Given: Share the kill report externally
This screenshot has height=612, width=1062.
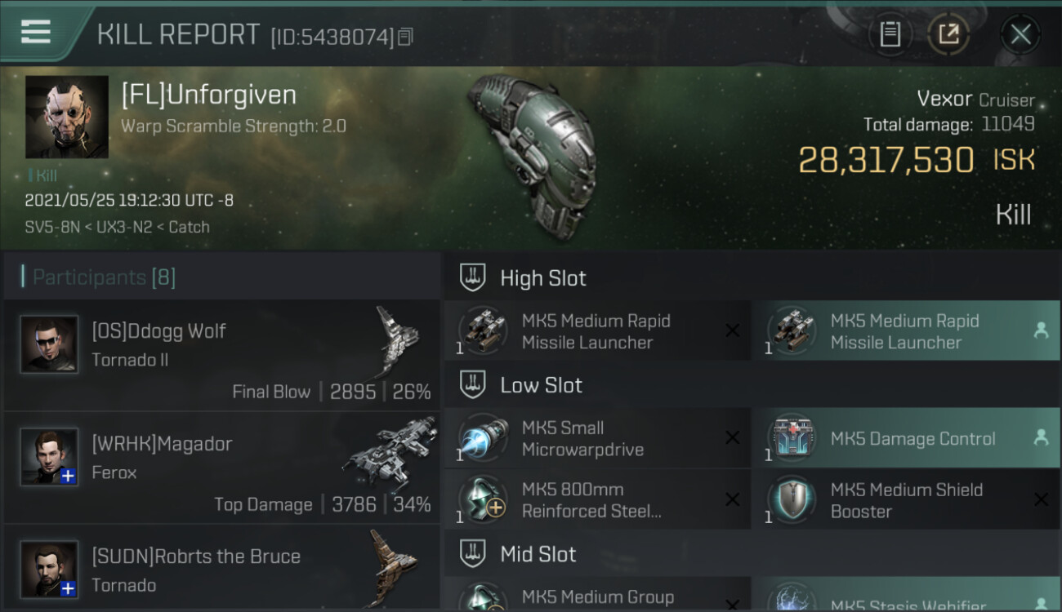Looking at the screenshot, I should (948, 34).
